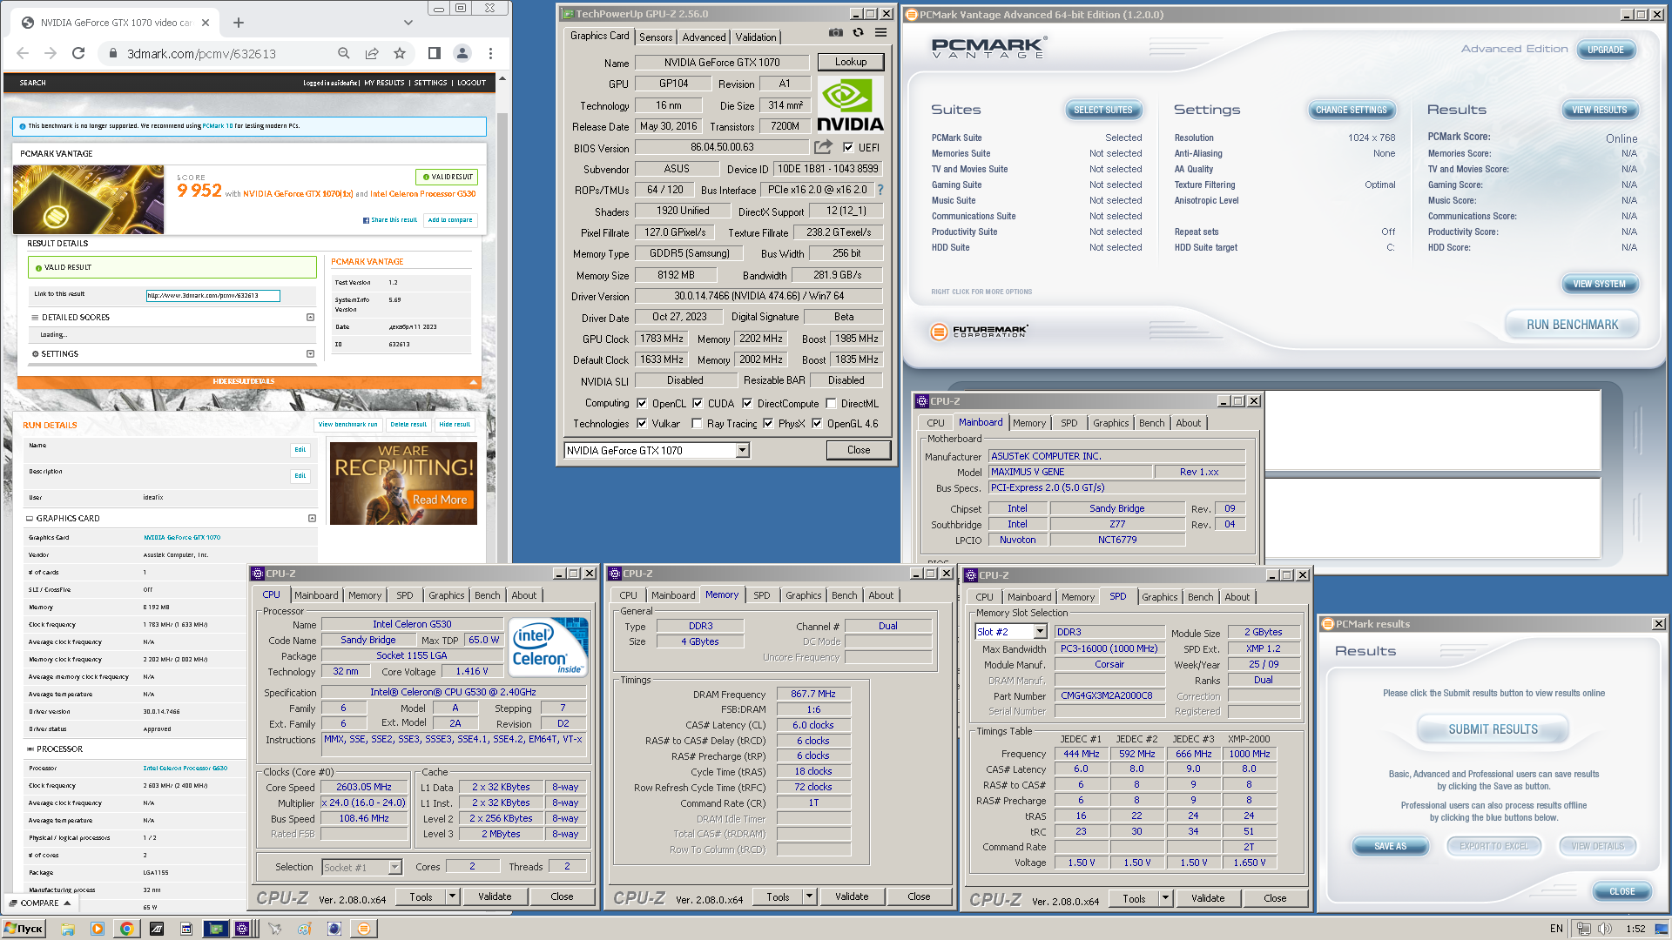Open the Tools dropdown arrow in CPU-Z Memory window

coord(809,896)
